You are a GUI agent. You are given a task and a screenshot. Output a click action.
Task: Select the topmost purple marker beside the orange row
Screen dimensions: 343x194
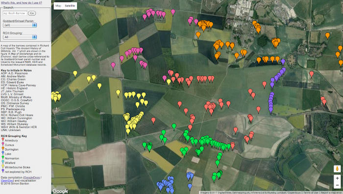(283, 62)
